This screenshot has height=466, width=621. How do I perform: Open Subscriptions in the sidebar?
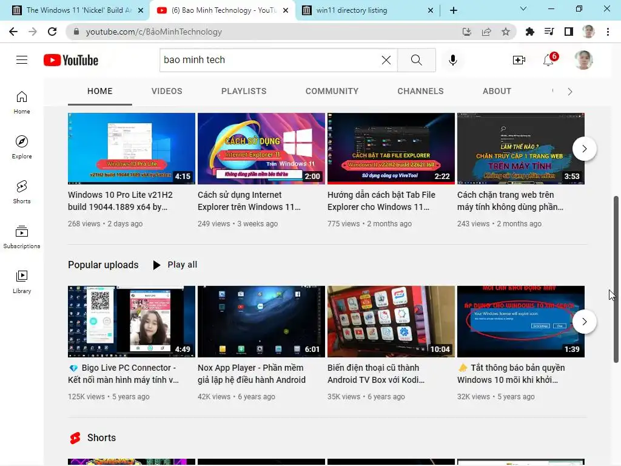click(22, 237)
